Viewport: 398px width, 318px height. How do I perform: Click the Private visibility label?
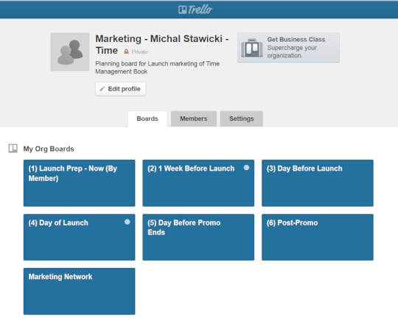coord(139,52)
